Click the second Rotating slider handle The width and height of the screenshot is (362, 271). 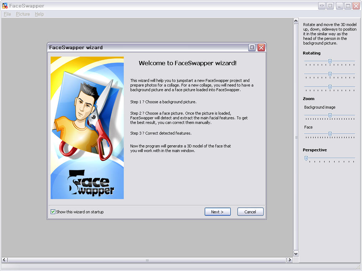tap(330, 74)
